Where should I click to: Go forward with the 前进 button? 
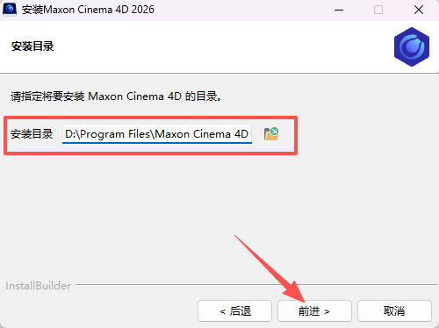(x=314, y=311)
